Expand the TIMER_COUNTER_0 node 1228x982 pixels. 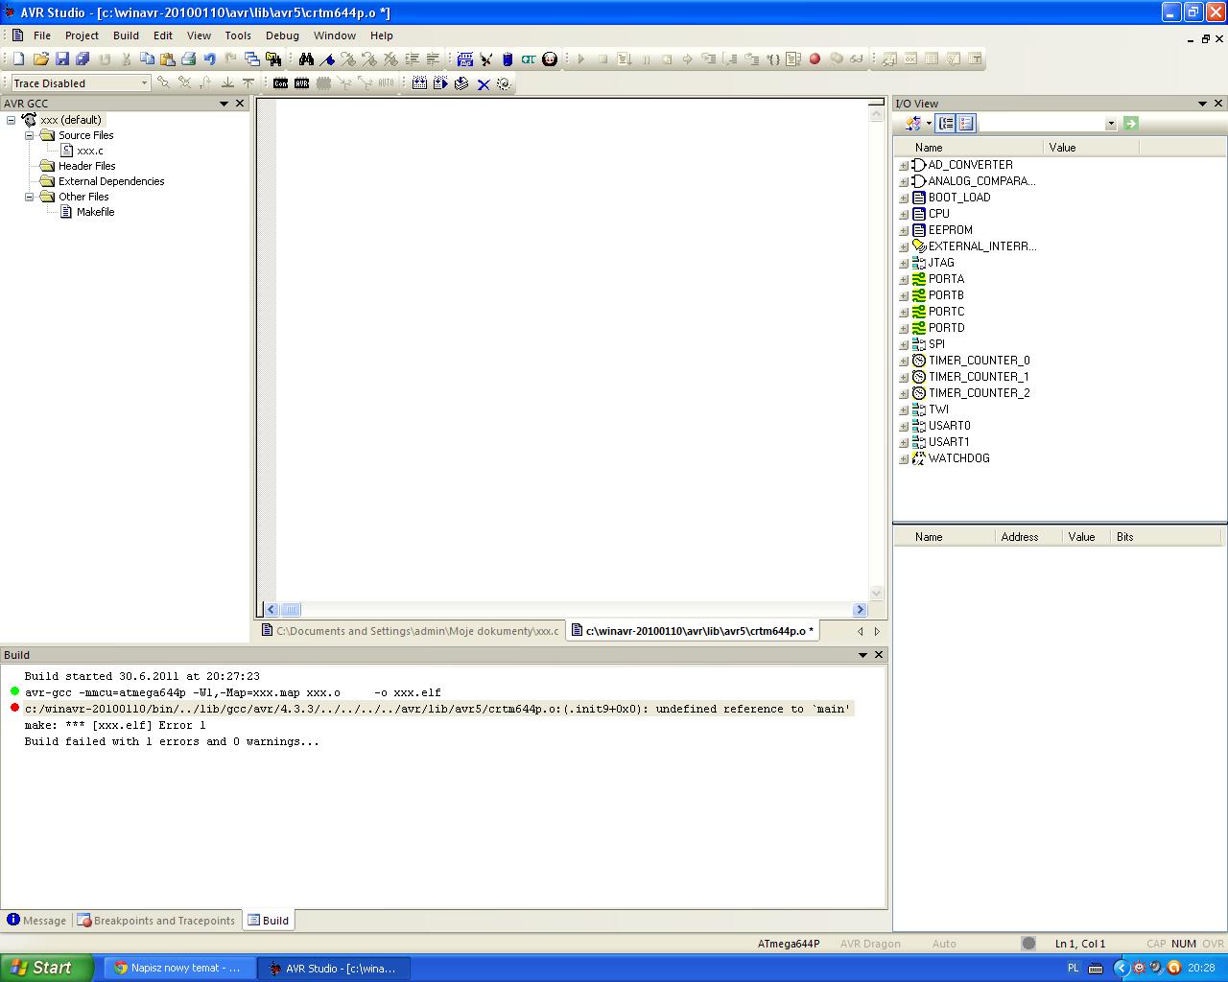[903, 362]
